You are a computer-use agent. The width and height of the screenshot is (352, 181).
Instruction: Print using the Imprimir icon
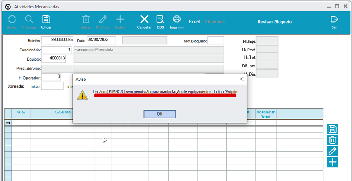(177, 19)
